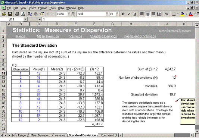Click the Borders icon
The height and width of the screenshot is (138, 199).
(x=174, y=14)
